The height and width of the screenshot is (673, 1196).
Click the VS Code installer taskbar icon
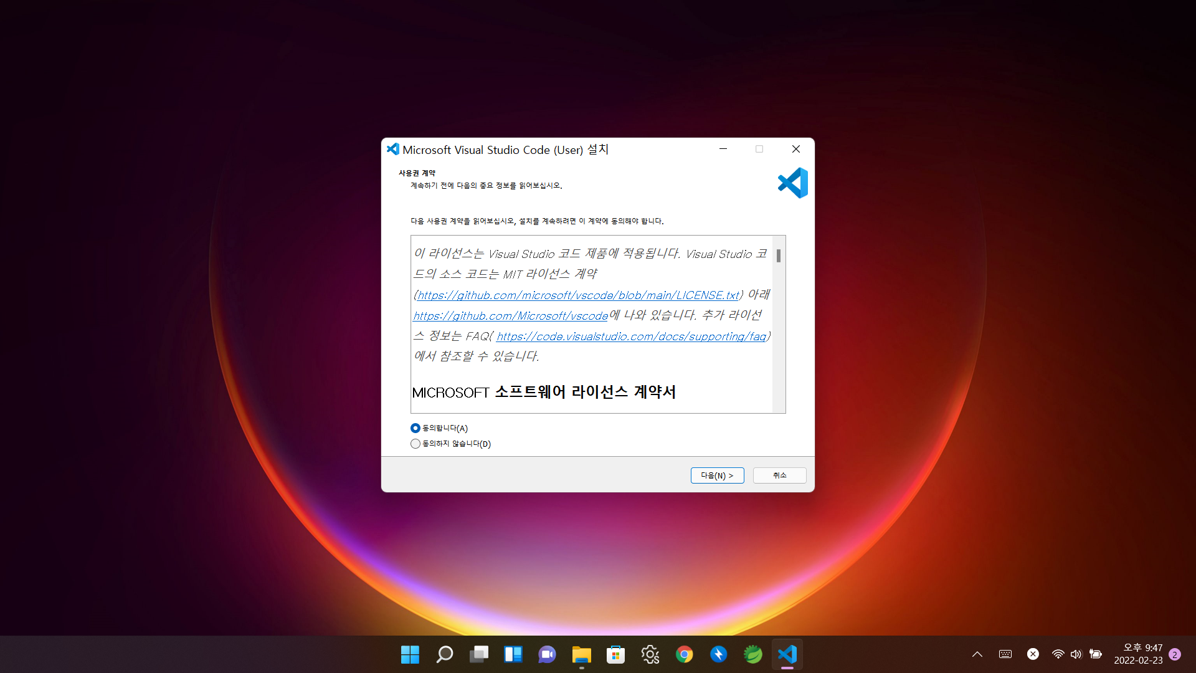click(787, 654)
